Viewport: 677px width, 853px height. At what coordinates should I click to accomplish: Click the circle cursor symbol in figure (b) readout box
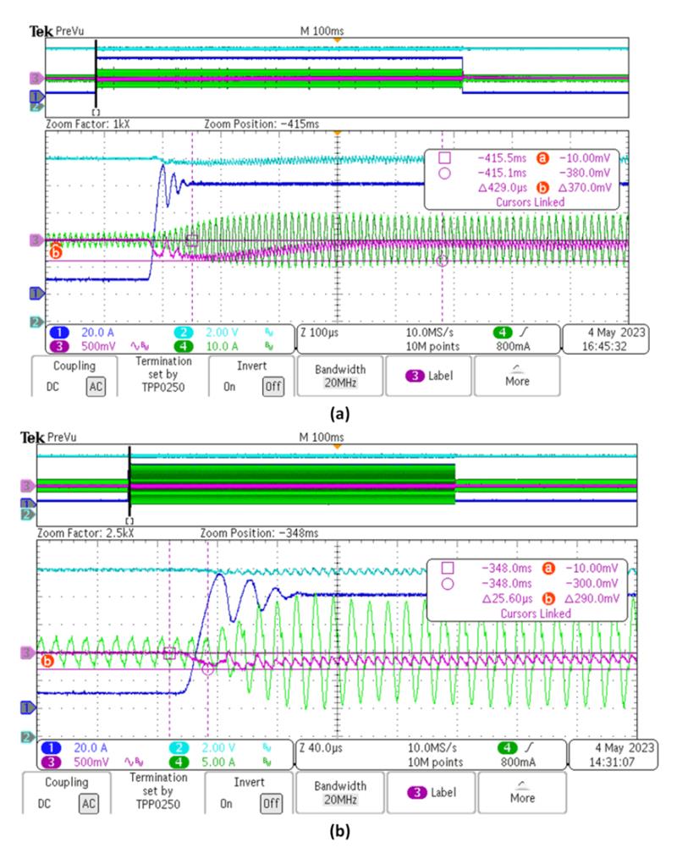pyautogui.click(x=445, y=583)
